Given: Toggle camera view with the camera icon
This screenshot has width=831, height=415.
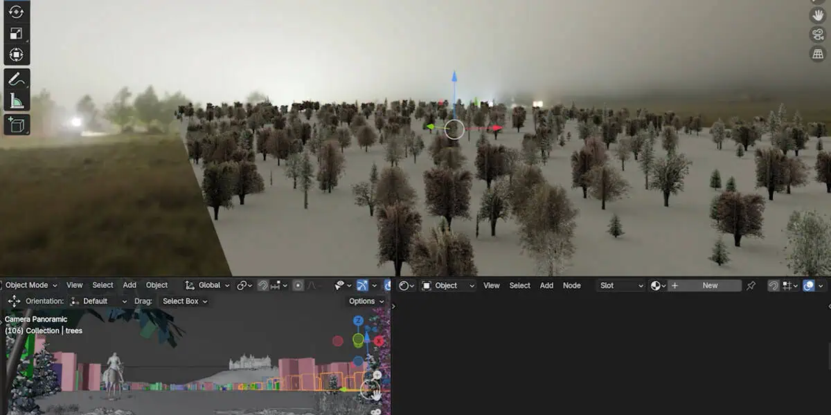Looking at the screenshot, I should 818,34.
